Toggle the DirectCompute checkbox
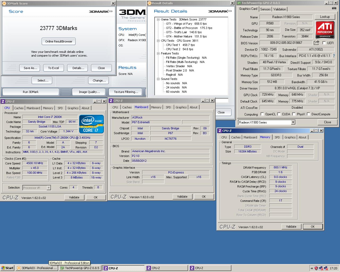 point(308,114)
